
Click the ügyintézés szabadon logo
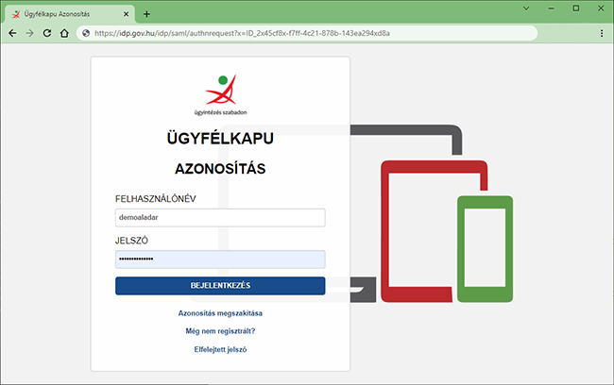[x=220, y=94]
